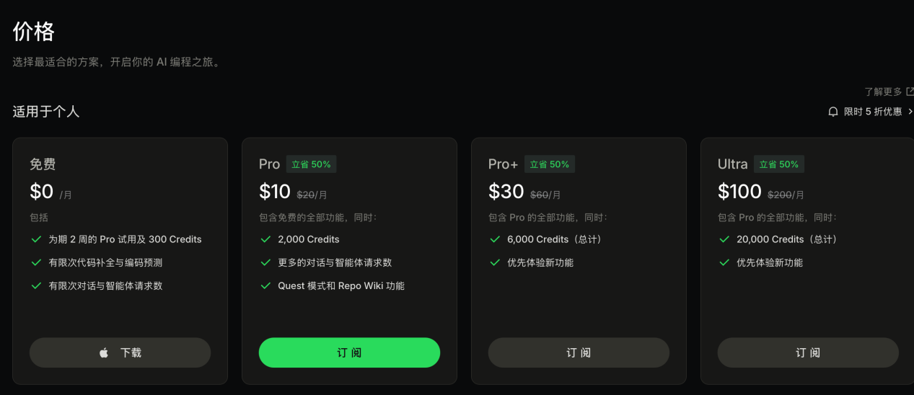This screenshot has width=914, height=395.
Task: Click checkmark beside 20,000 Credits（总计）
Action: (x=724, y=239)
